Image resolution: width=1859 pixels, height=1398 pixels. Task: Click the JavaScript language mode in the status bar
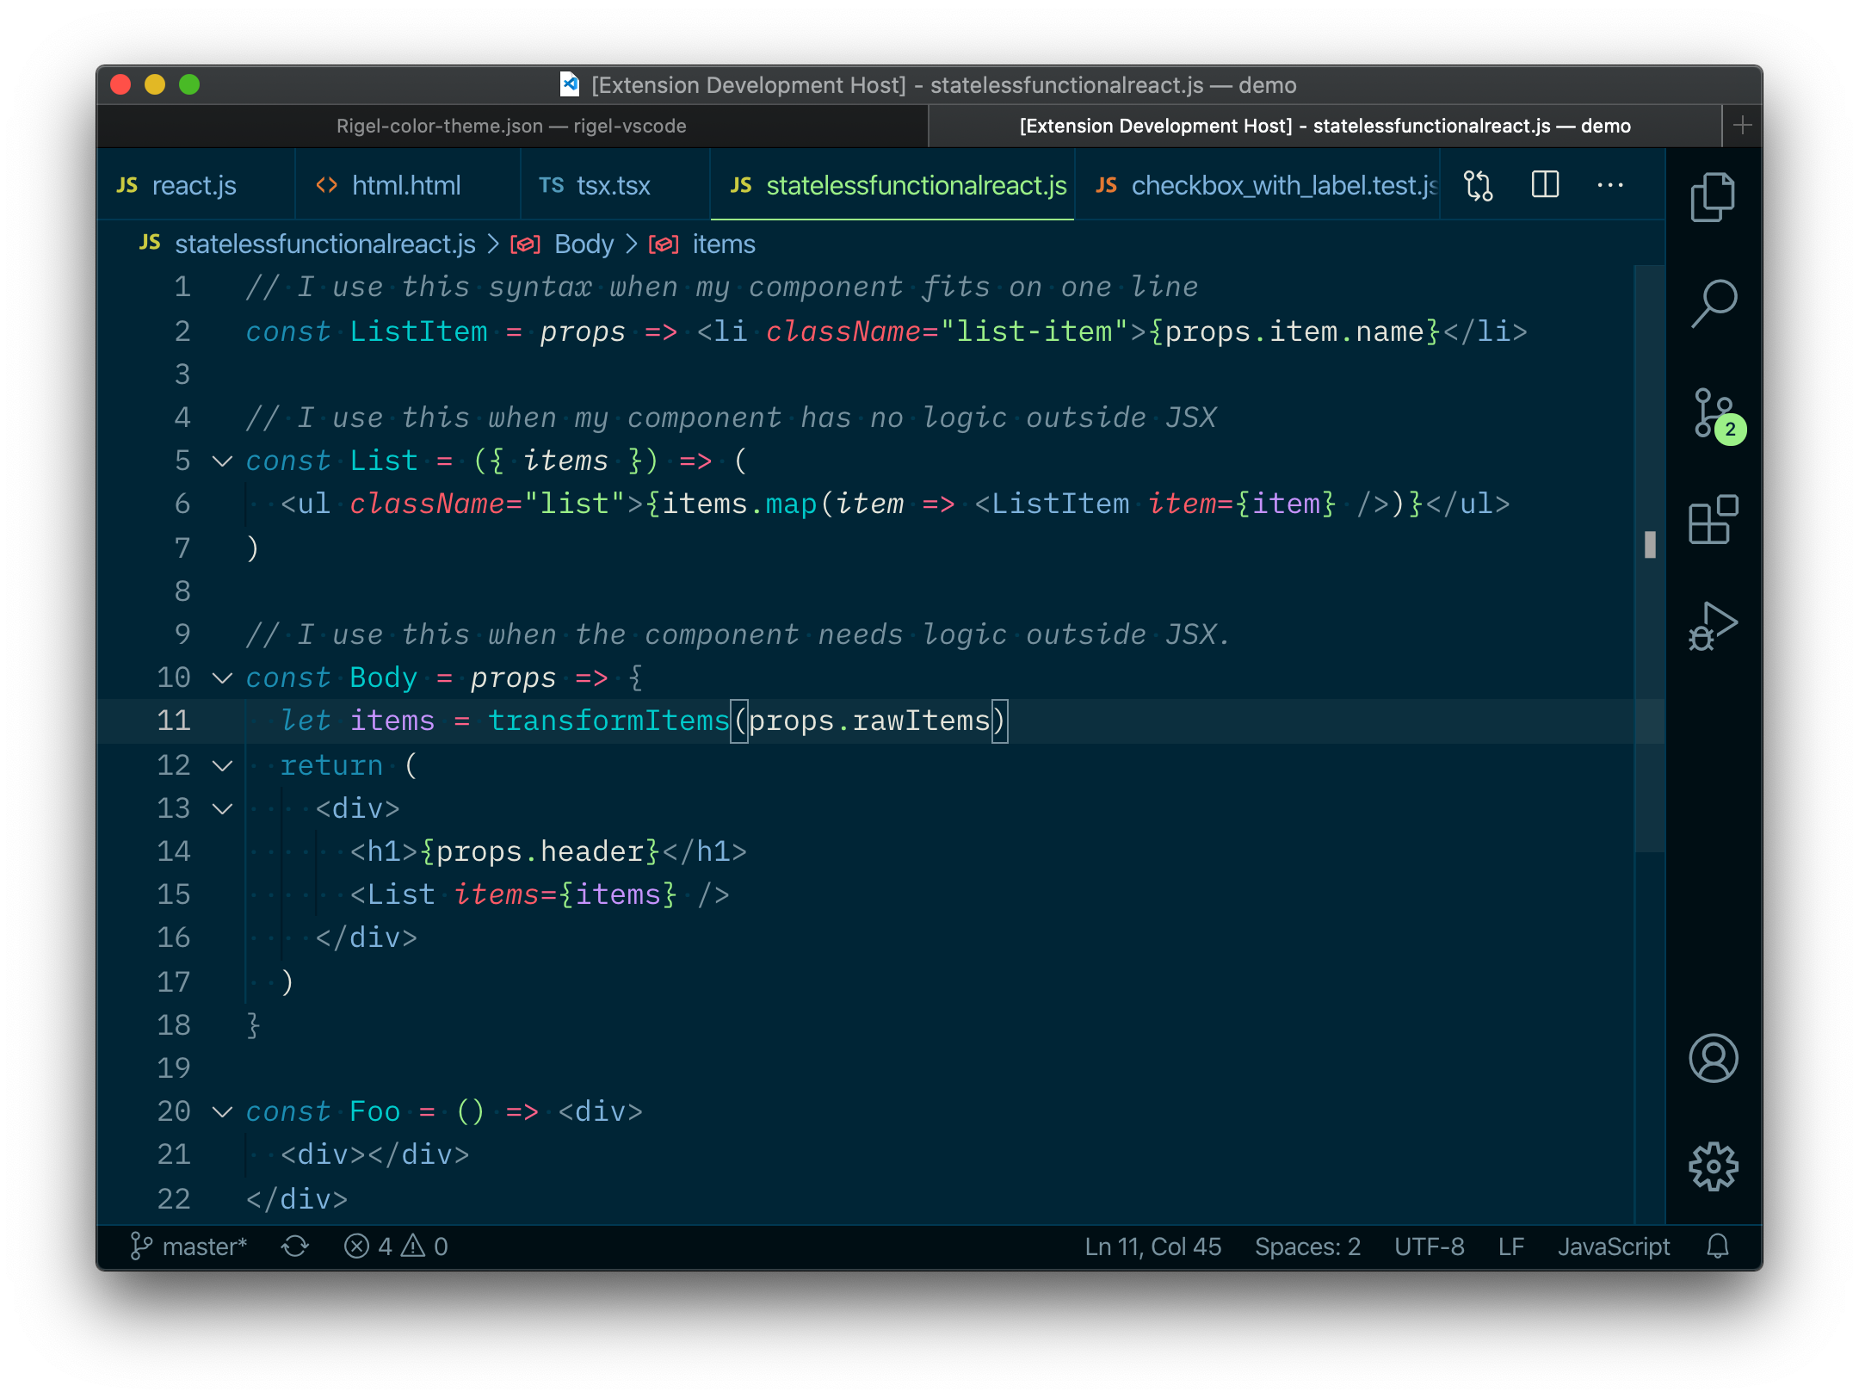(x=1613, y=1246)
